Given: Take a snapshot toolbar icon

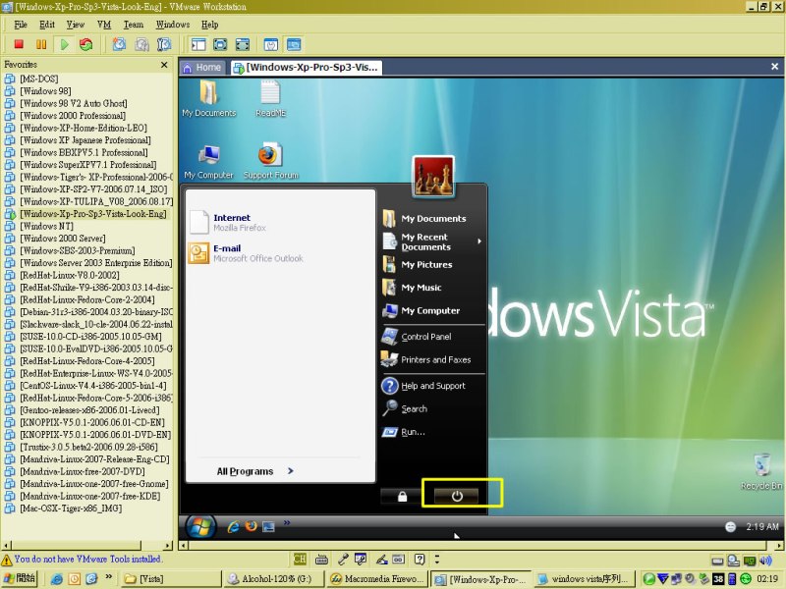Looking at the screenshot, I should click(x=119, y=44).
